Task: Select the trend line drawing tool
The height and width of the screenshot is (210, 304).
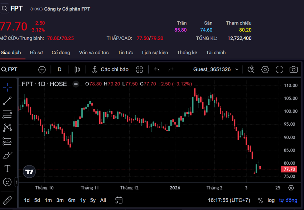Action: (7, 101)
